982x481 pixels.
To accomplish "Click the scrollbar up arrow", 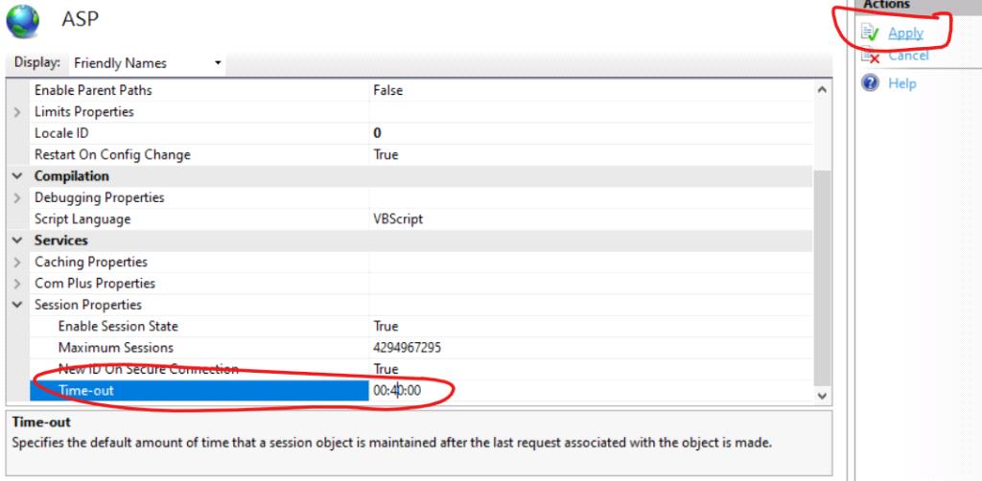I will pyautogui.click(x=822, y=90).
